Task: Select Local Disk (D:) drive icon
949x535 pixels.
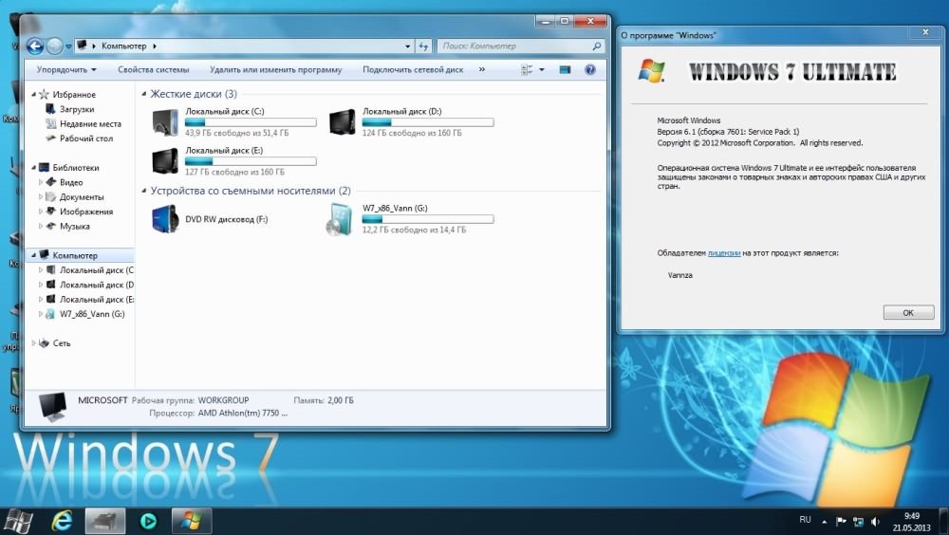Action: (342, 122)
